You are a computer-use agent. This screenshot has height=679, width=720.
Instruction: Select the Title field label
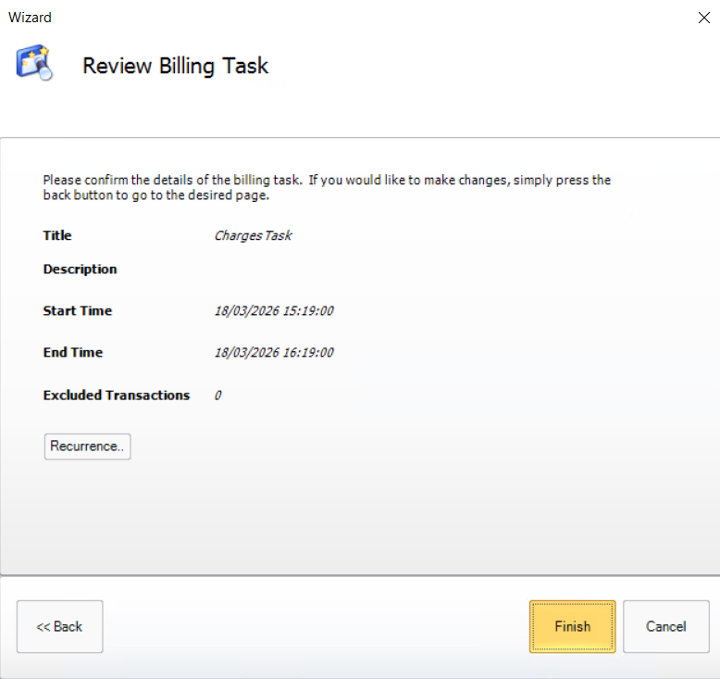point(57,235)
